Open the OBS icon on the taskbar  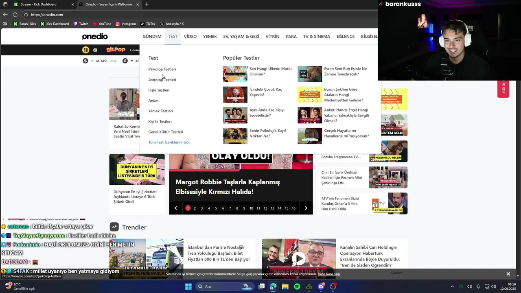pyautogui.click(x=333, y=286)
